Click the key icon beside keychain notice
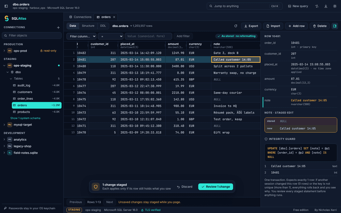Viewport: 341px width, 213px height. point(5,208)
